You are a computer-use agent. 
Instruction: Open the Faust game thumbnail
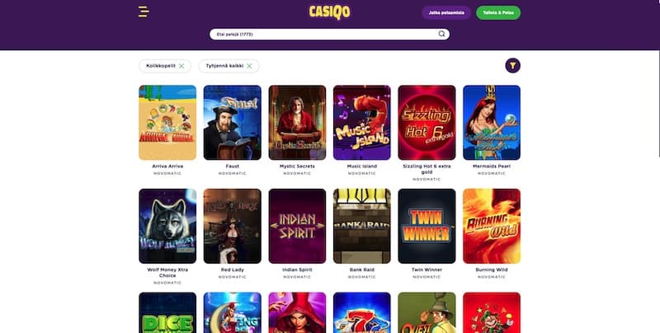coord(233,123)
